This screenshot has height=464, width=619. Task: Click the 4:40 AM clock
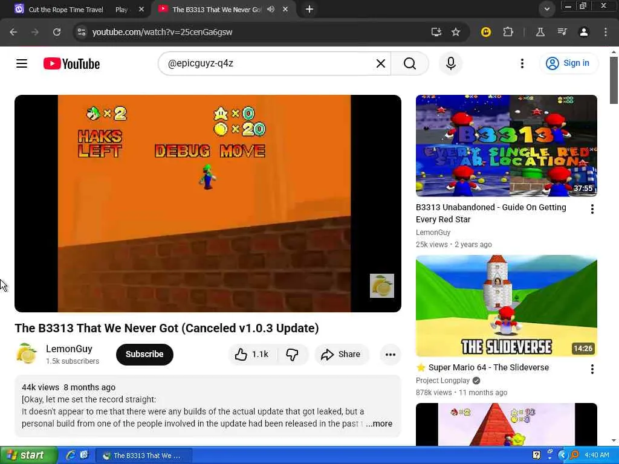pyautogui.click(x=597, y=455)
